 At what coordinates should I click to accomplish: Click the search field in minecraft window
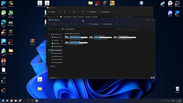(x=136, y=17)
